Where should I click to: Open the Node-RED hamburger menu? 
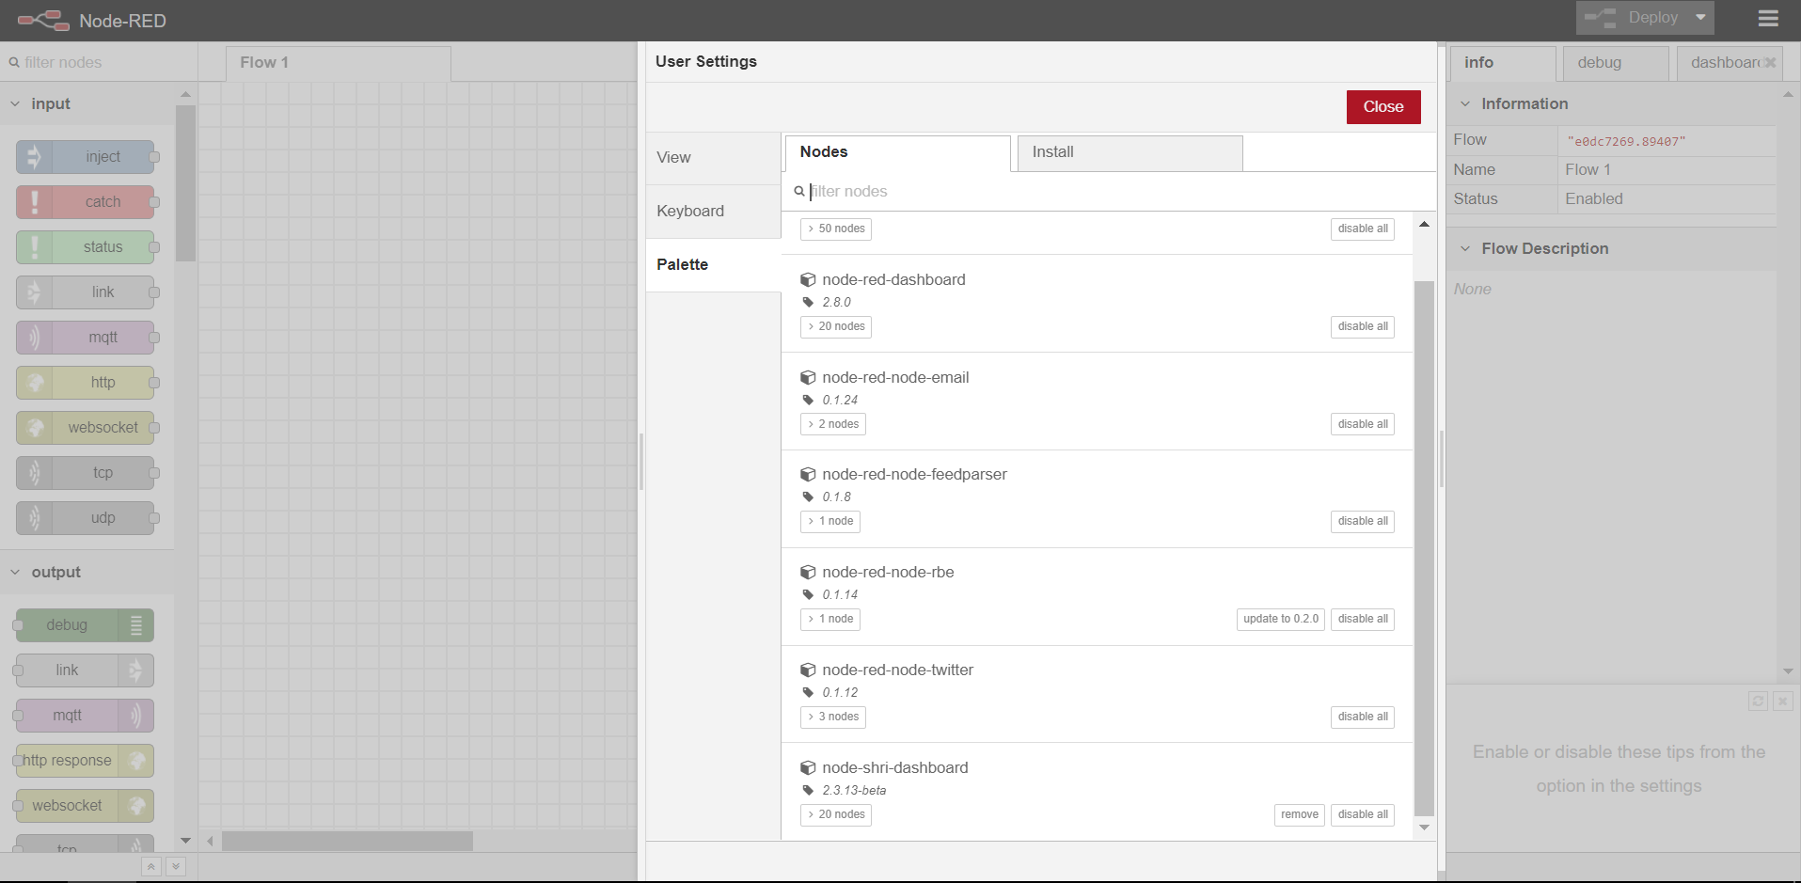point(1768,18)
